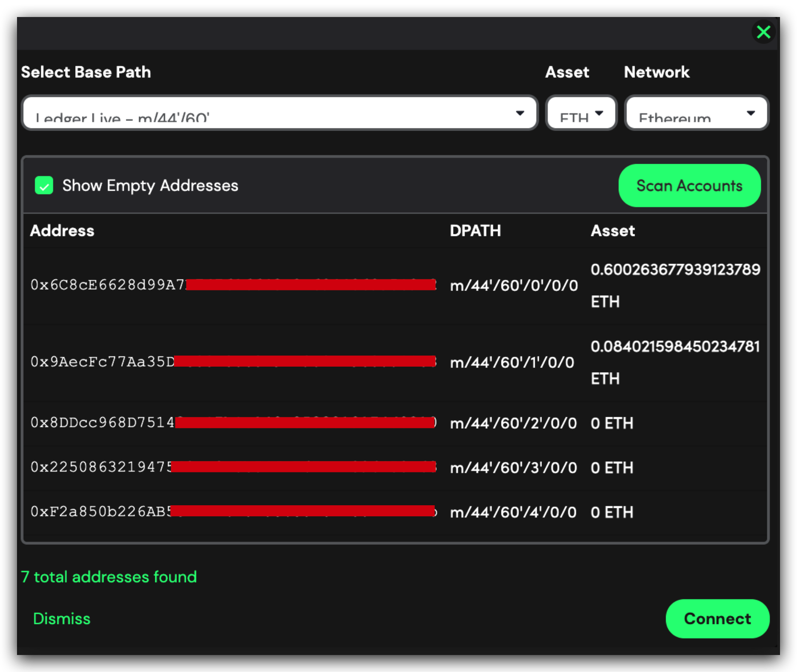Viewport: 797px width, 672px height.
Task: Click the Dismiss link
Action: tap(62, 618)
